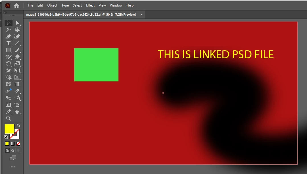The image size is (307, 174).
Task: Select the Shape Builder tool
Action: point(9,77)
